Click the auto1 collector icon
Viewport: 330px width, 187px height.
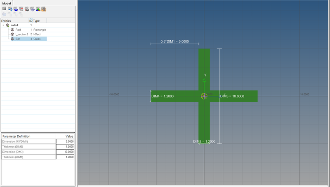pos(7,25)
